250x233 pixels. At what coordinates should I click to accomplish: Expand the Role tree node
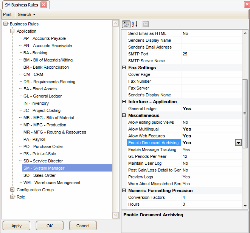point(12,197)
